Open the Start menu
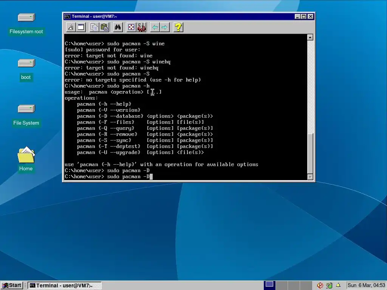387x290 pixels. tap(12, 285)
